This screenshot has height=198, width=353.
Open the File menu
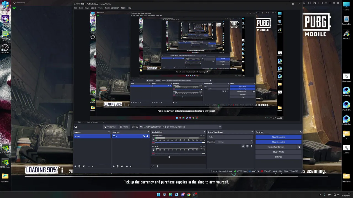click(76, 8)
